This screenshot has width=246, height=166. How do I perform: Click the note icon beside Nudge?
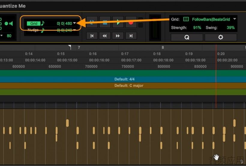[x=43, y=30]
